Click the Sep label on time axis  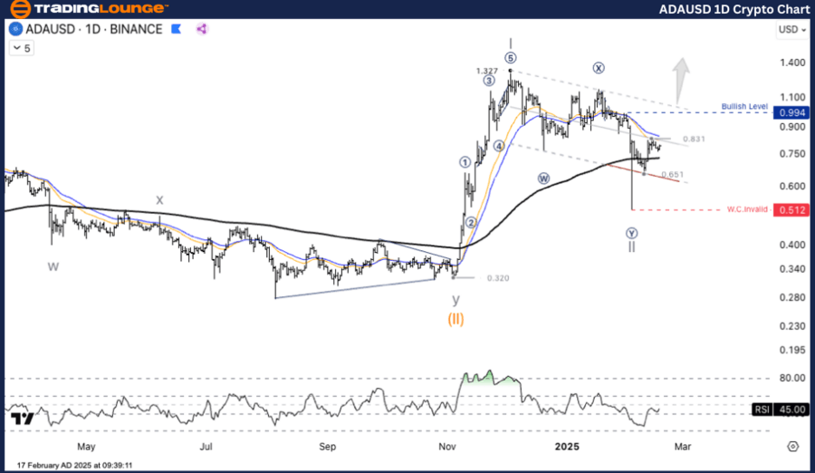(x=328, y=447)
